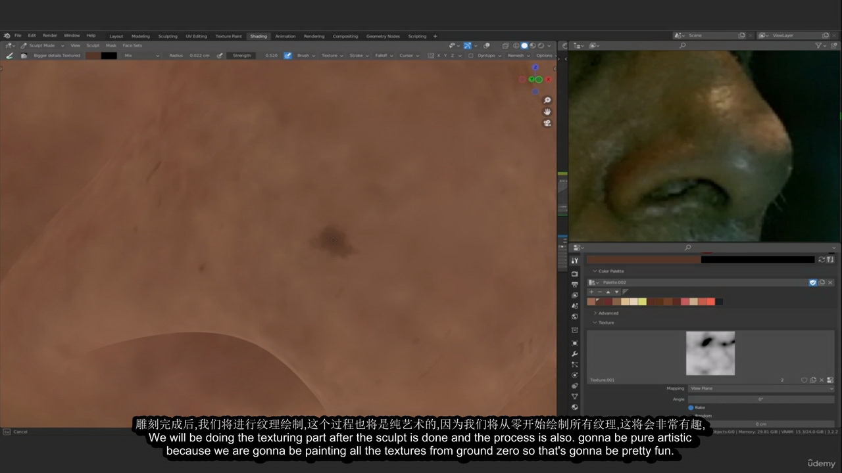842x473 pixels.
Task: Add a new color to palette
Action: click(x=591, y=292)
